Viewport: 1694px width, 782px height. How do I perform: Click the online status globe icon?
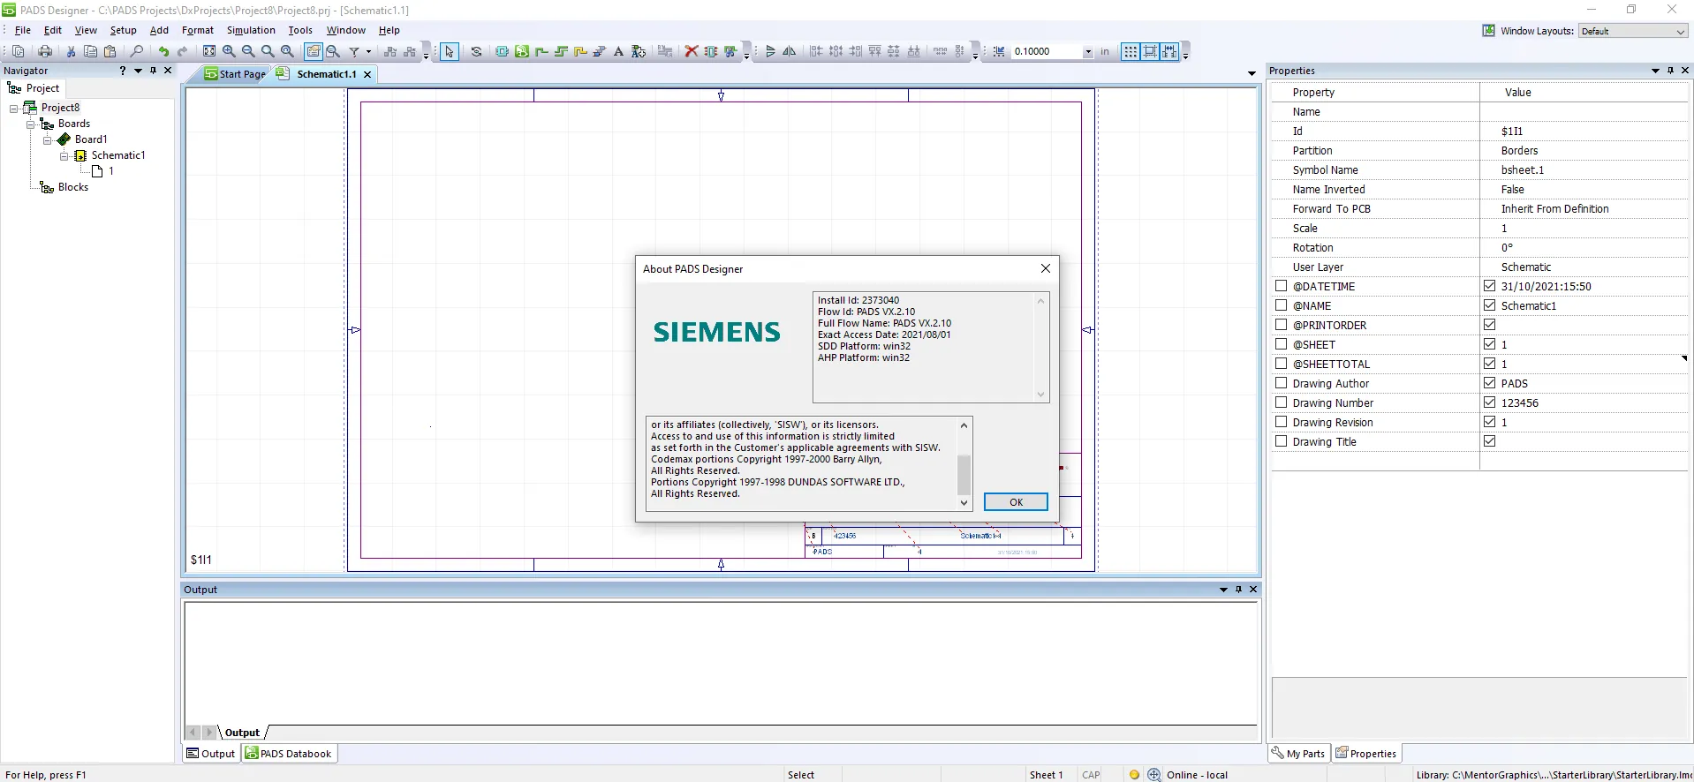[1154, 775]
